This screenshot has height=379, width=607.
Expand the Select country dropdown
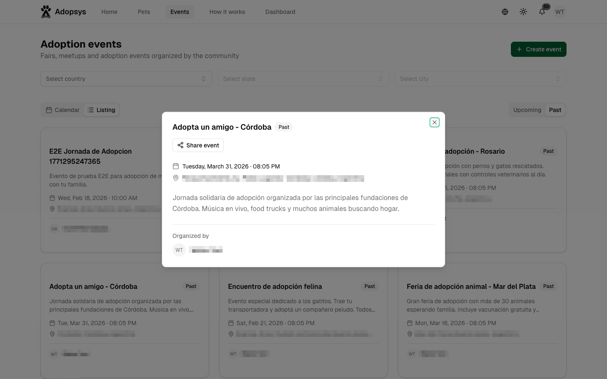tap(126, 79)
